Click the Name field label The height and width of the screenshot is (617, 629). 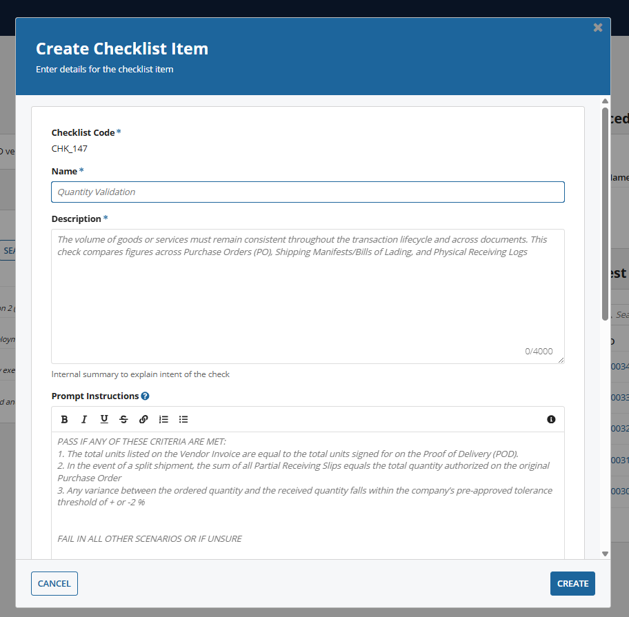click(65, 171)
